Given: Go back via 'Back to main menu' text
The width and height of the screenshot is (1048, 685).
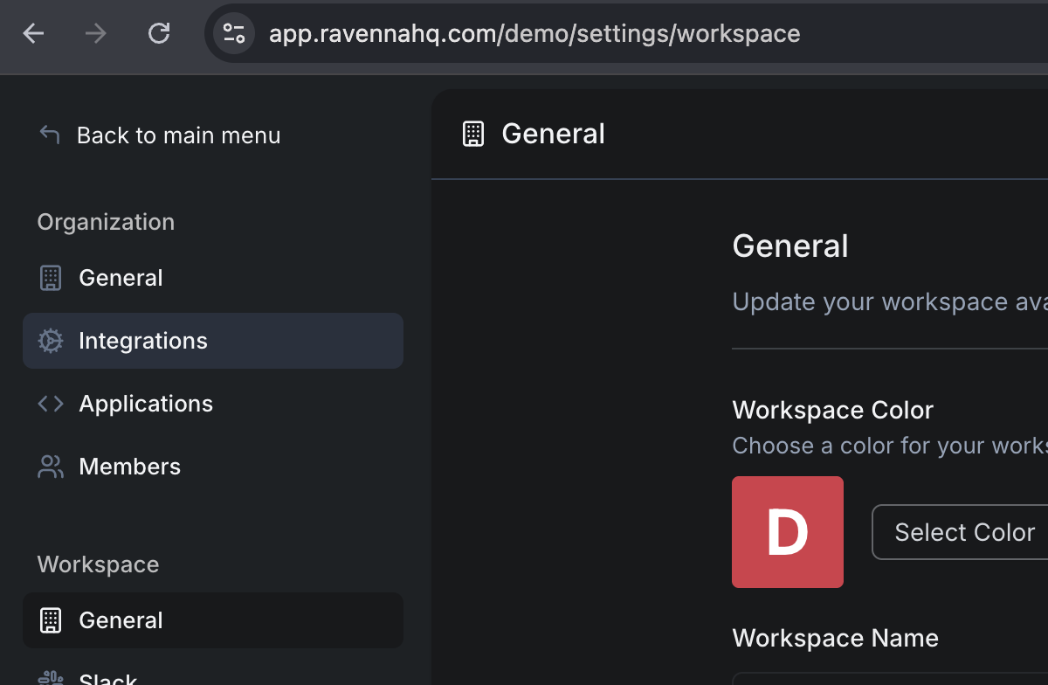Looking at the screenshot, I should [178, 135].
